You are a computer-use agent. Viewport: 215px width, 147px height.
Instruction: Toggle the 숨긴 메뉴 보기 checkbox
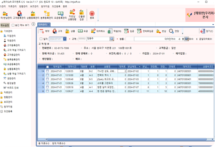pos(13,25)
